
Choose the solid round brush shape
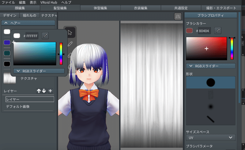(211, 82)
